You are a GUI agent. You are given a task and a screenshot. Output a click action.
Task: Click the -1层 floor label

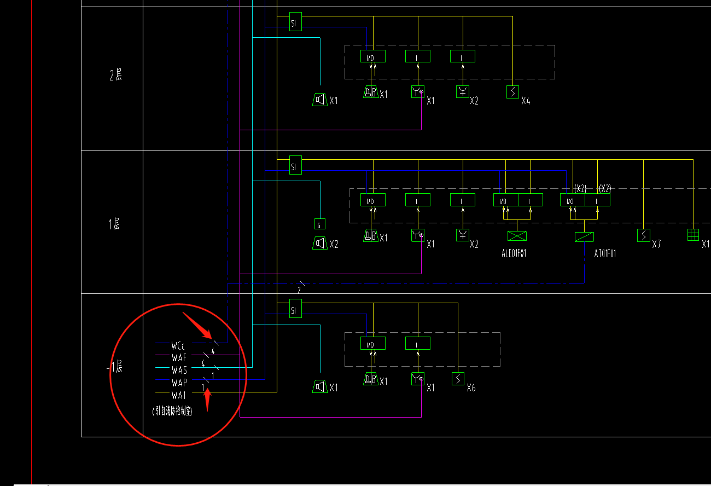point(114,368)
